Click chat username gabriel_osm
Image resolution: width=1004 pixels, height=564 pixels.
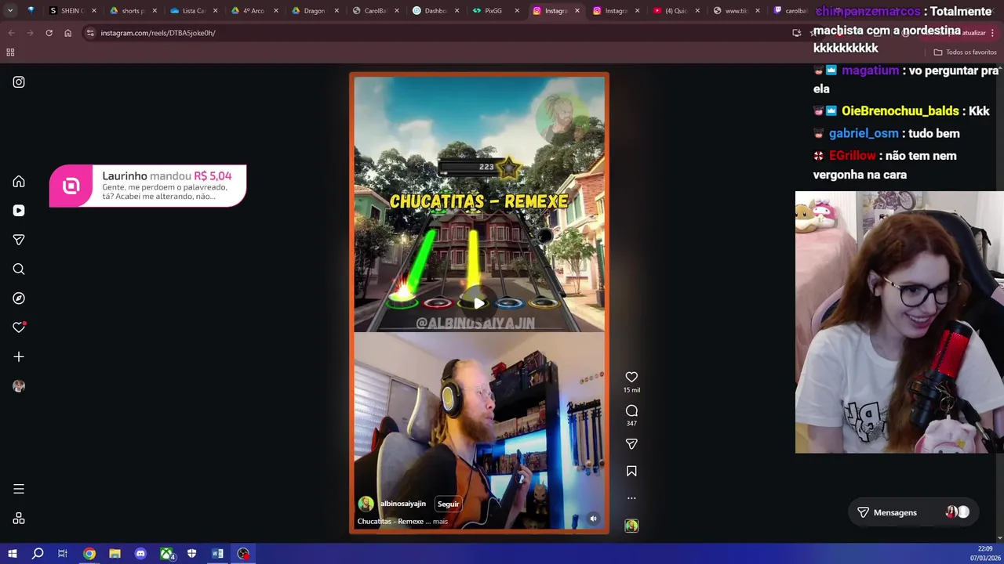(x=864, y=133)
